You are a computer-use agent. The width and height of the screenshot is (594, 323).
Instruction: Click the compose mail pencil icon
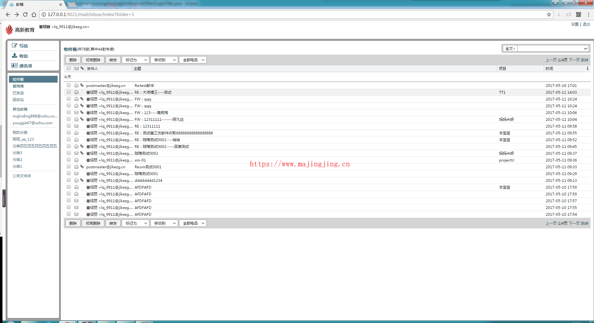(14, 46)
